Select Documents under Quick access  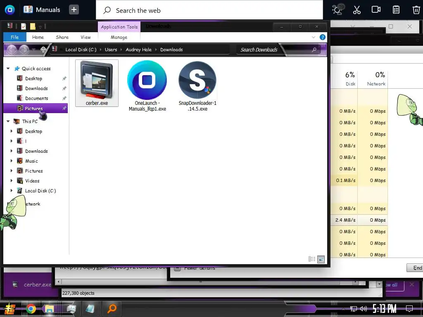pos(36,98)
